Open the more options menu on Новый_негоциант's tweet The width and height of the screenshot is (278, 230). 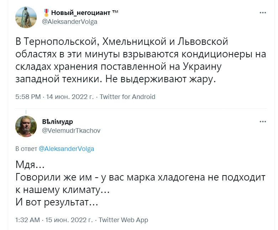[x=263, y=12]
